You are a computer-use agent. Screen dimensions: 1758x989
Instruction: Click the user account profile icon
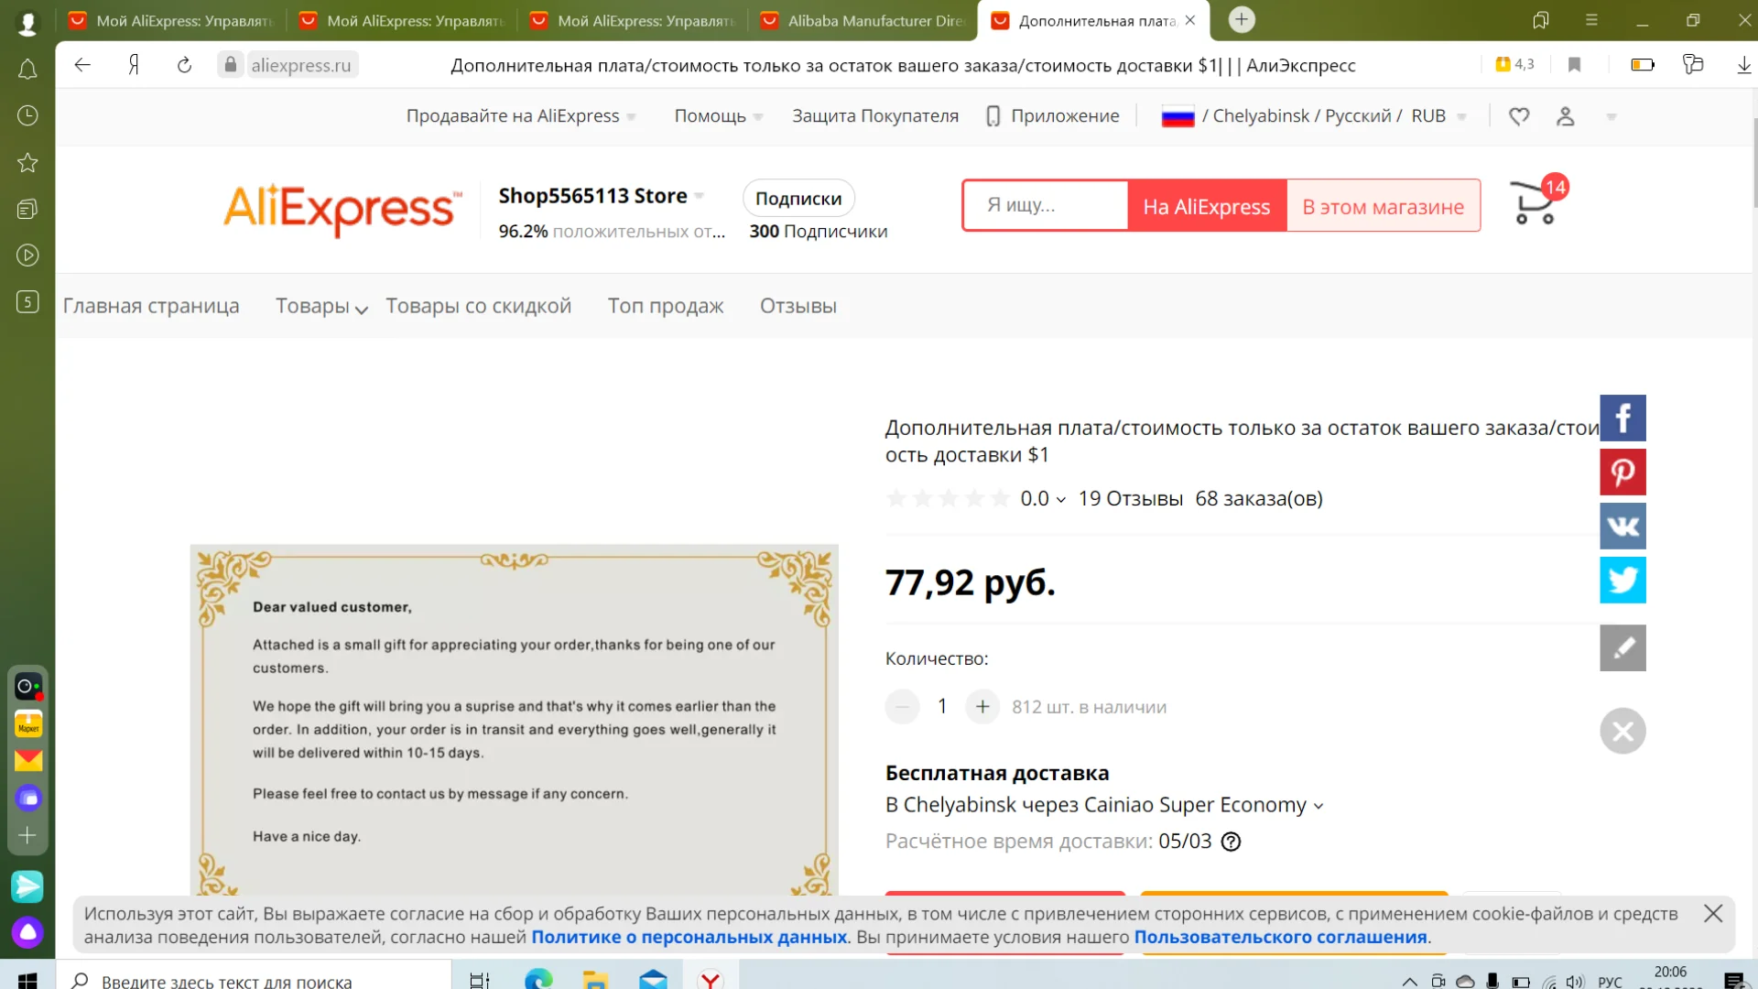click(x=1566, y=116)
